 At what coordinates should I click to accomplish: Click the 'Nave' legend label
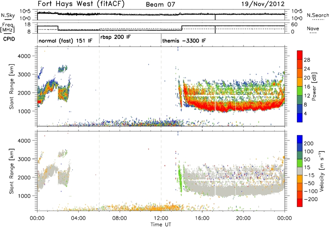click(313, 28)
